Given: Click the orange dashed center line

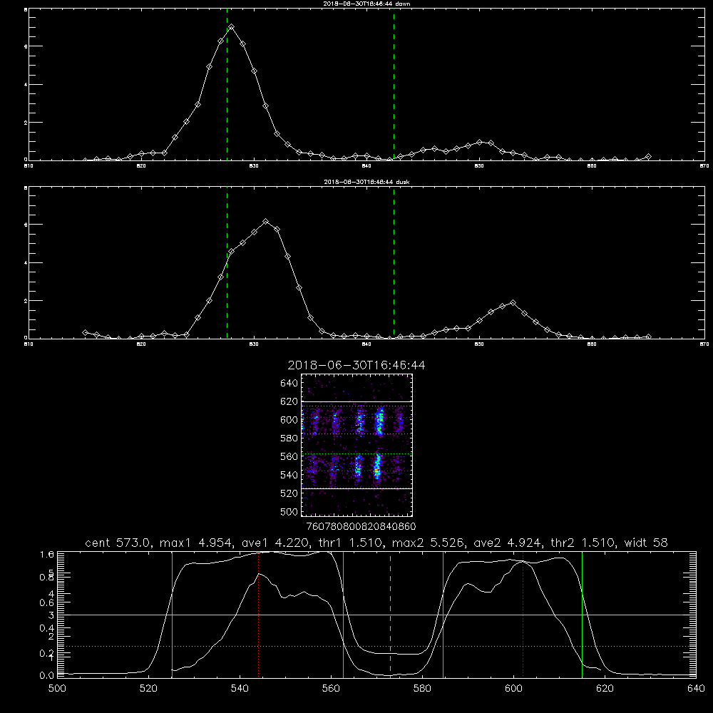Looking at the screenshot, I should point(390,614).
